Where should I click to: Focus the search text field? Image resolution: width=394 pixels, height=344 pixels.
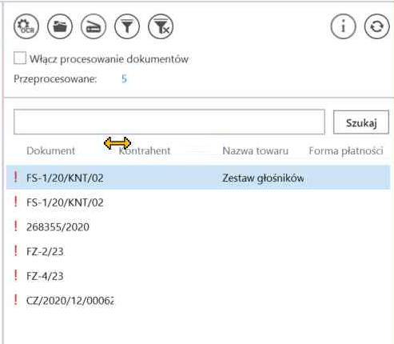(169, 122)
